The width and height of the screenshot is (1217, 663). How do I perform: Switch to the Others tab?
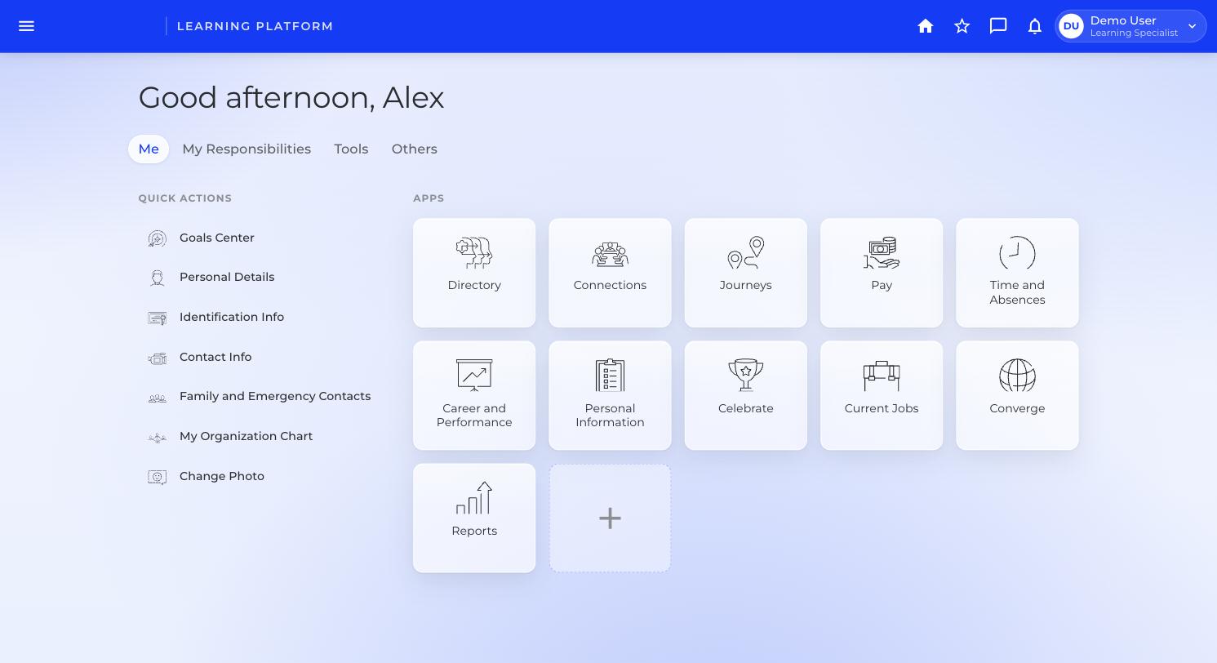click(415, 149)
